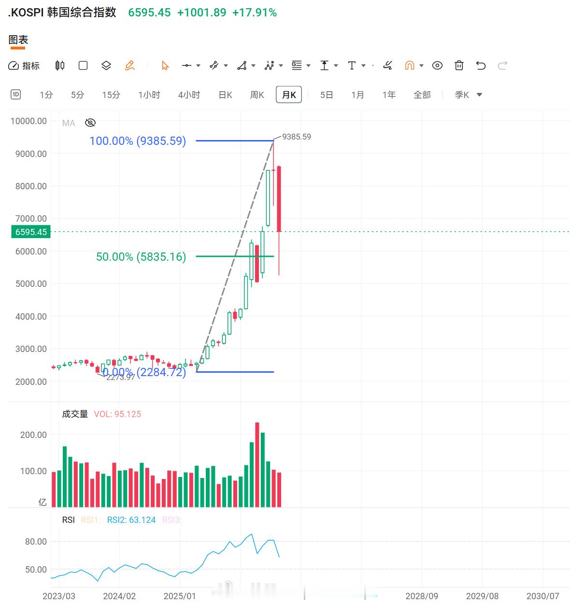Viewport: 570px width, 604px height.
Task: Undo the last drawing action
Action: 481,65
